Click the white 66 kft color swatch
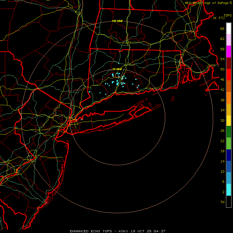Screen dimensions: 233x233 click(229, 28)
